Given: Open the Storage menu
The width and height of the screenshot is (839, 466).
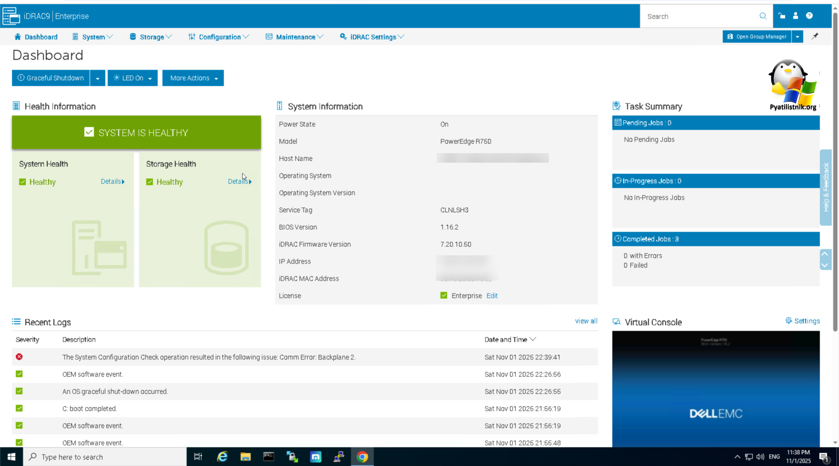Looking at the screenshot, I should [150, 37].
